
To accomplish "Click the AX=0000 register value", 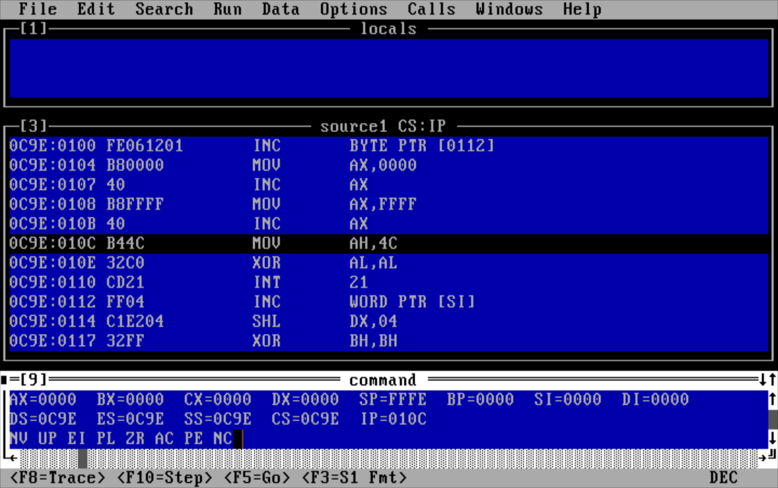I will (x=43, y=400).
